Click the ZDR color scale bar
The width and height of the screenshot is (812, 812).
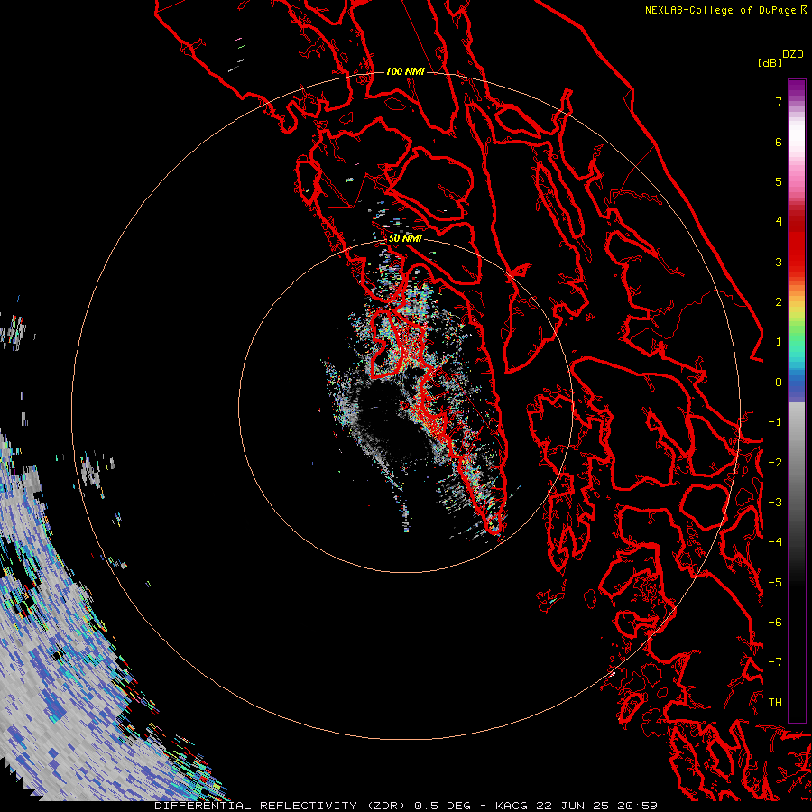point(797,401)
